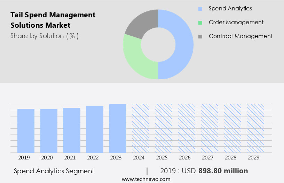The image size is (284, 183).
Task: Click the 2020 bar in the chart
Action: [x=49, y=131]
